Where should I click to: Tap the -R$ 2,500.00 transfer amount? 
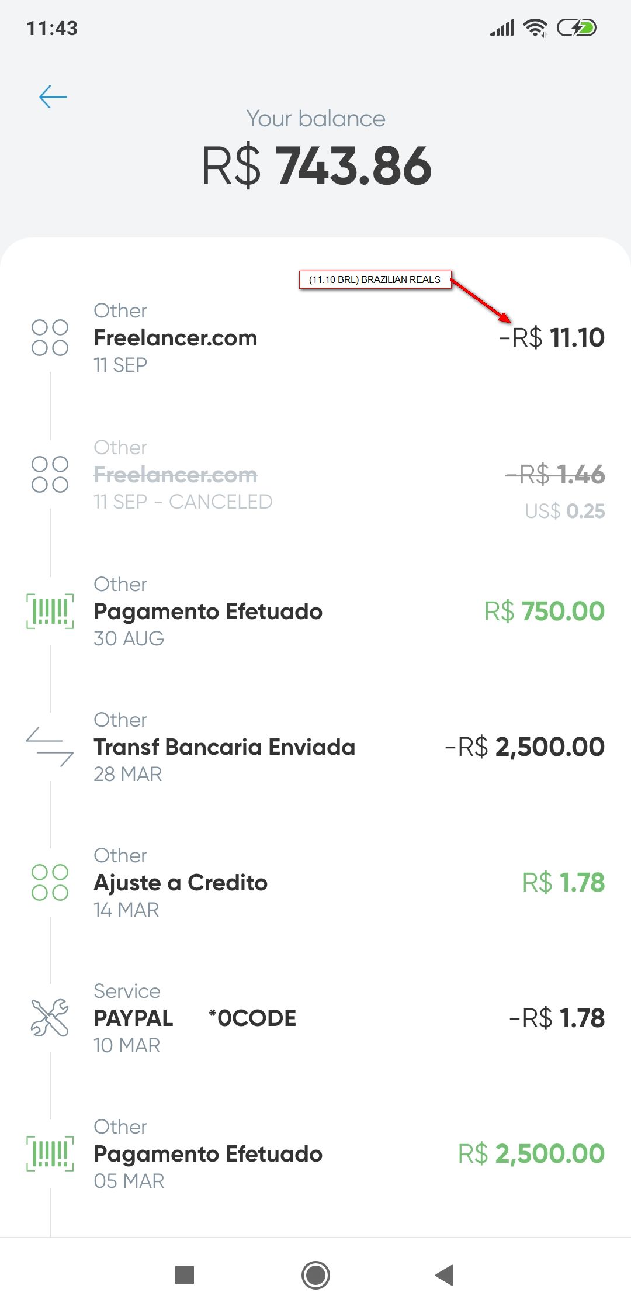coord(524,747)
